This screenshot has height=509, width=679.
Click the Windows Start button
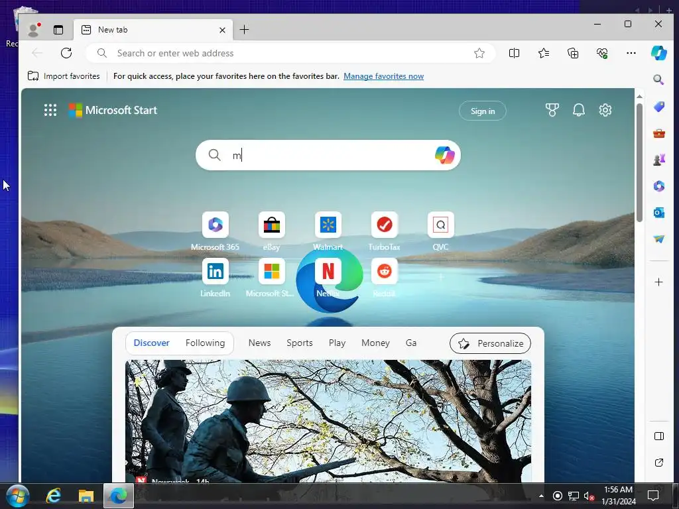(x=18, y=496)
